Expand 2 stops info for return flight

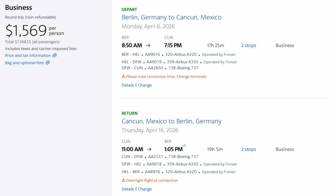tap(248, 149)
